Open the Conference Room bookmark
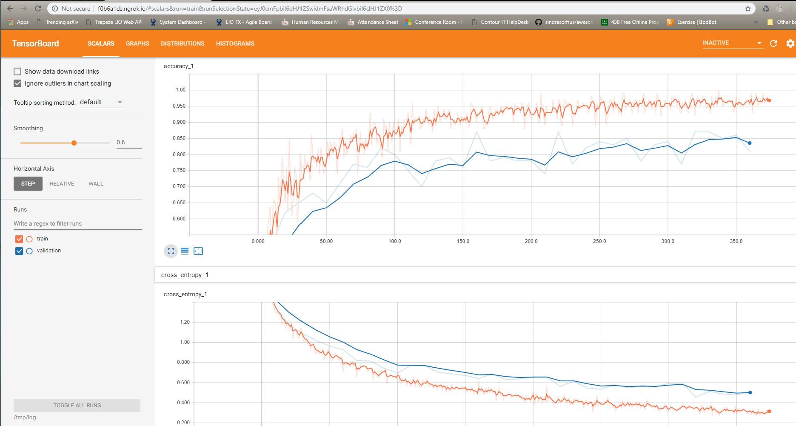Screen dimensions: 796x426 [x=434, y=22]
